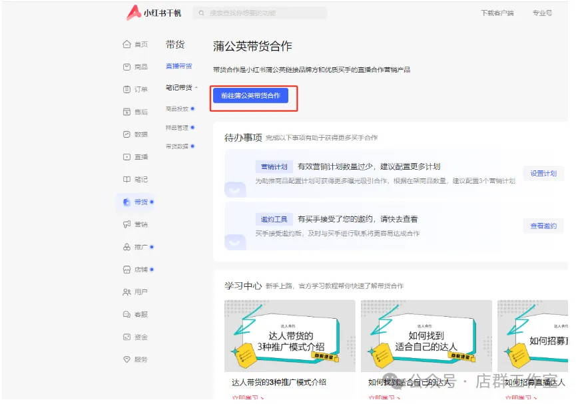The height and width of the screenshot is (404, 576).
Task: Open the 订单 orders sidebar icon
Action: coord(127,90)
